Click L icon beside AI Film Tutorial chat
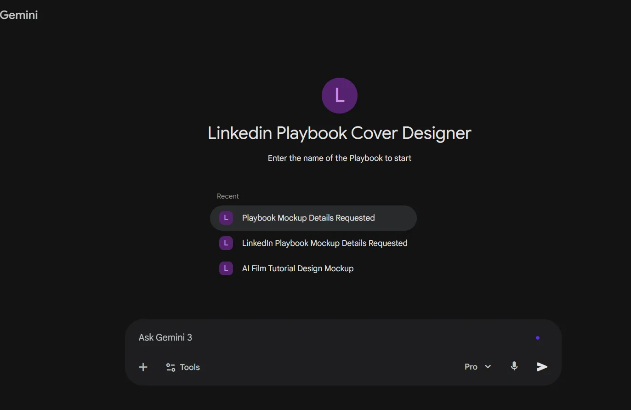The image size is (631, 410). [226, 268]
